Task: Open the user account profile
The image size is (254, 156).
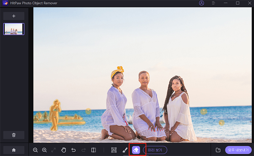Action: pos(202,3)
